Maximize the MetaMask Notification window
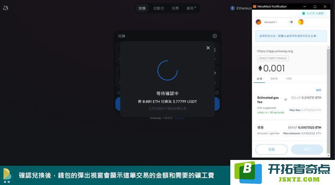335x185 pixels. click(x=315, y=7)
